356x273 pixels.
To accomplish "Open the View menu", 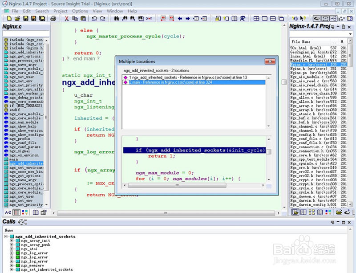I will click(x=97, y=11).
